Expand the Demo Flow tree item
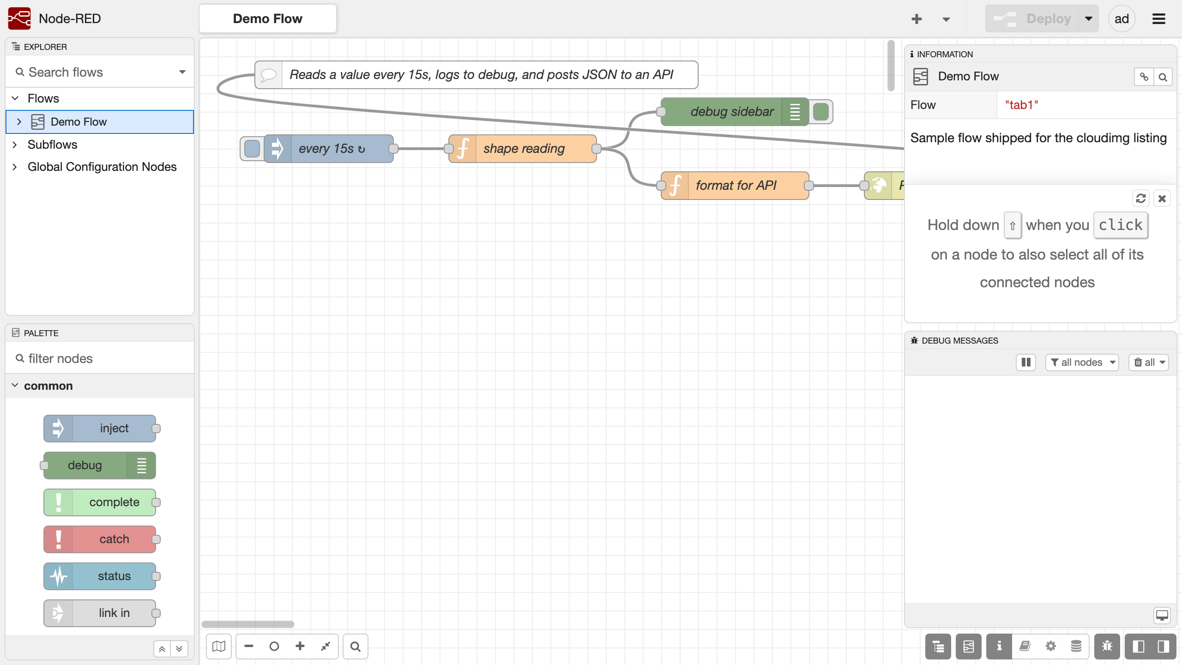The height and width of the screenshot is (665, 1182). coord(19,122)
